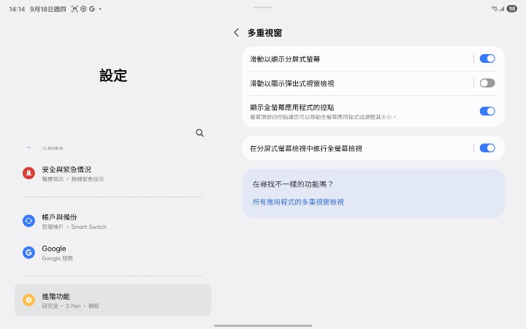Open 在分屏式螢幕檢視中進行全螢幕檢視 details
This screenshot has height=329, width=526.
[x=357, y=148]
